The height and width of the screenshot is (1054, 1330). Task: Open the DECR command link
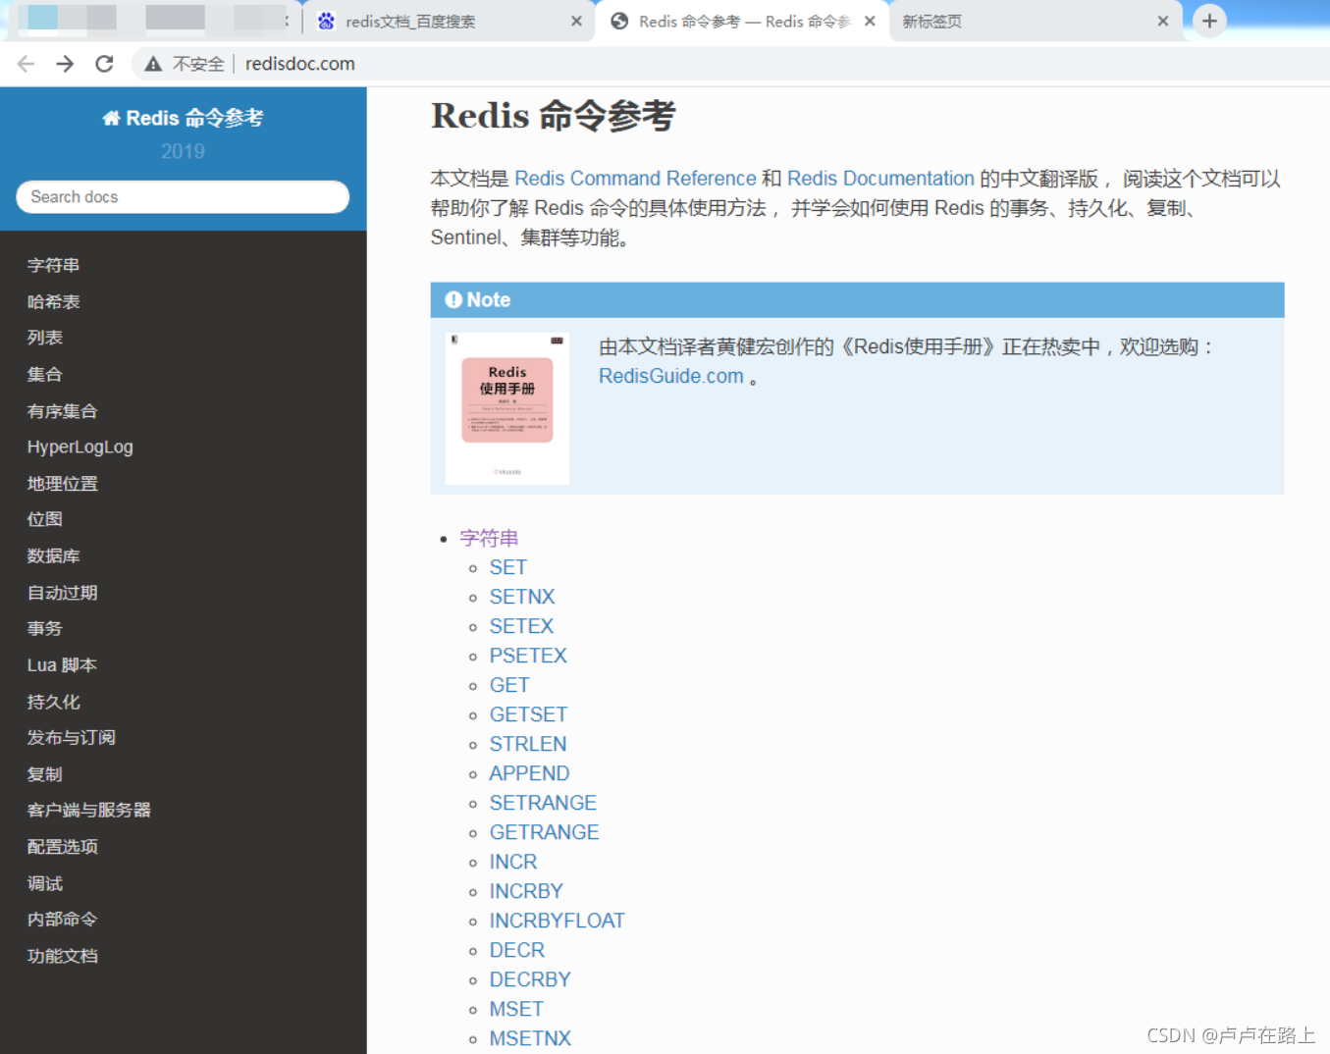coord(517,950)
